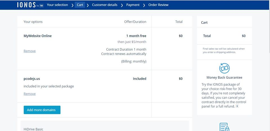Remove pcodejs.us domain from cart
This screenshot has height=131, width=270.
[x=30, y=94]
